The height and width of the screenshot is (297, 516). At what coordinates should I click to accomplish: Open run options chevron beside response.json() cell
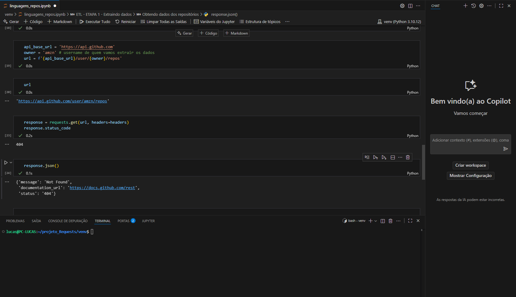click(11, 162)
